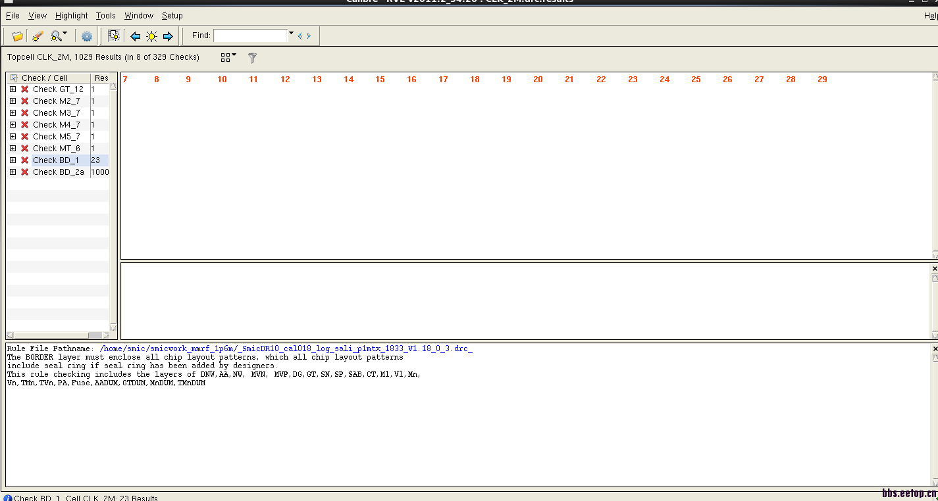This screenshot has width=938, height=501.
Task: Expand the Check M3_7 tree node
Action: (x=13, y=113)
